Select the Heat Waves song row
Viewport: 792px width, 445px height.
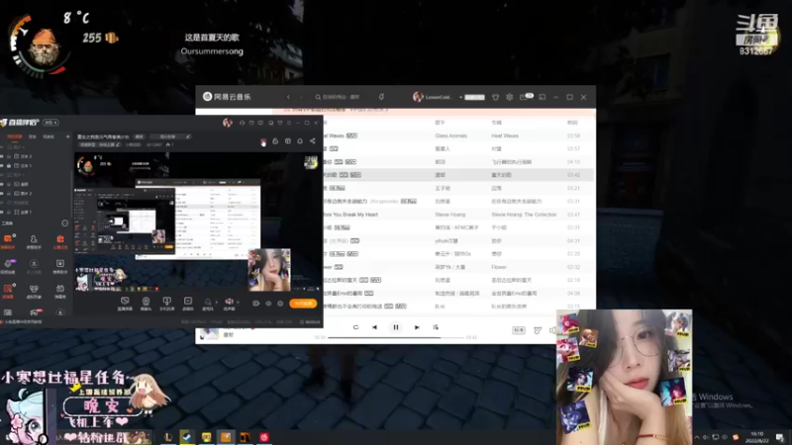[x=459, y=135]
